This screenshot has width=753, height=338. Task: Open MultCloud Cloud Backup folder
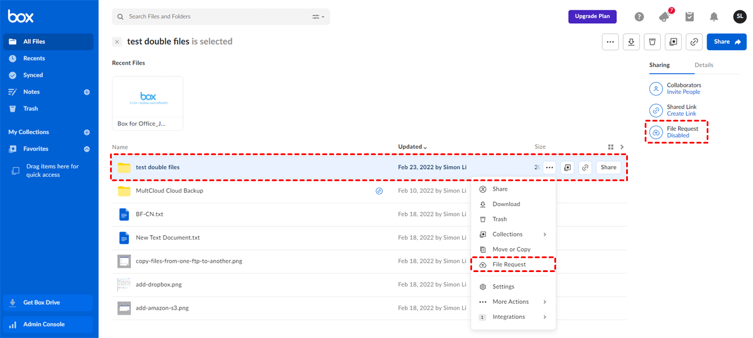[169, 190]
